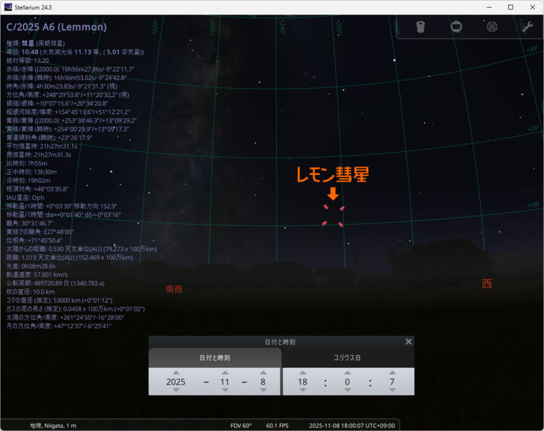This screenshot has height=431, width=544.
Task: Click the concentric target icon in top toolbar
Action: pos(491,27)
